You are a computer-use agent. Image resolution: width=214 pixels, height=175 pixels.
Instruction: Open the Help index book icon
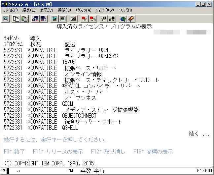pyautogui.click(x=131, y=19)
